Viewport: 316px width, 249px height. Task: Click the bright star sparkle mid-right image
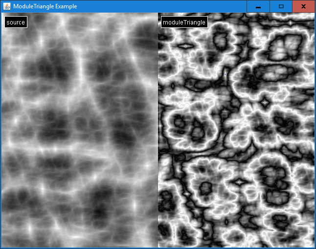click(265, 102)
